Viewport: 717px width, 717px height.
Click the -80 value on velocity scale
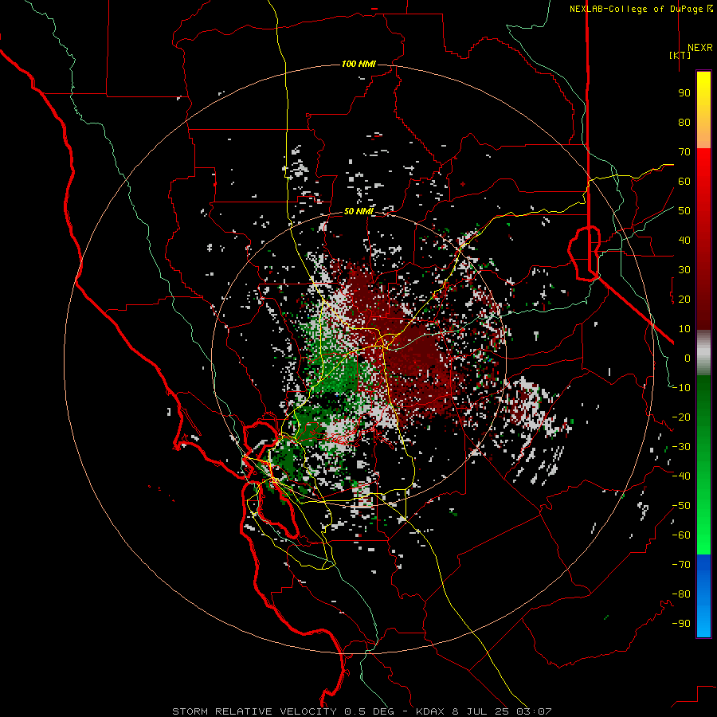[x=681, y=594]
